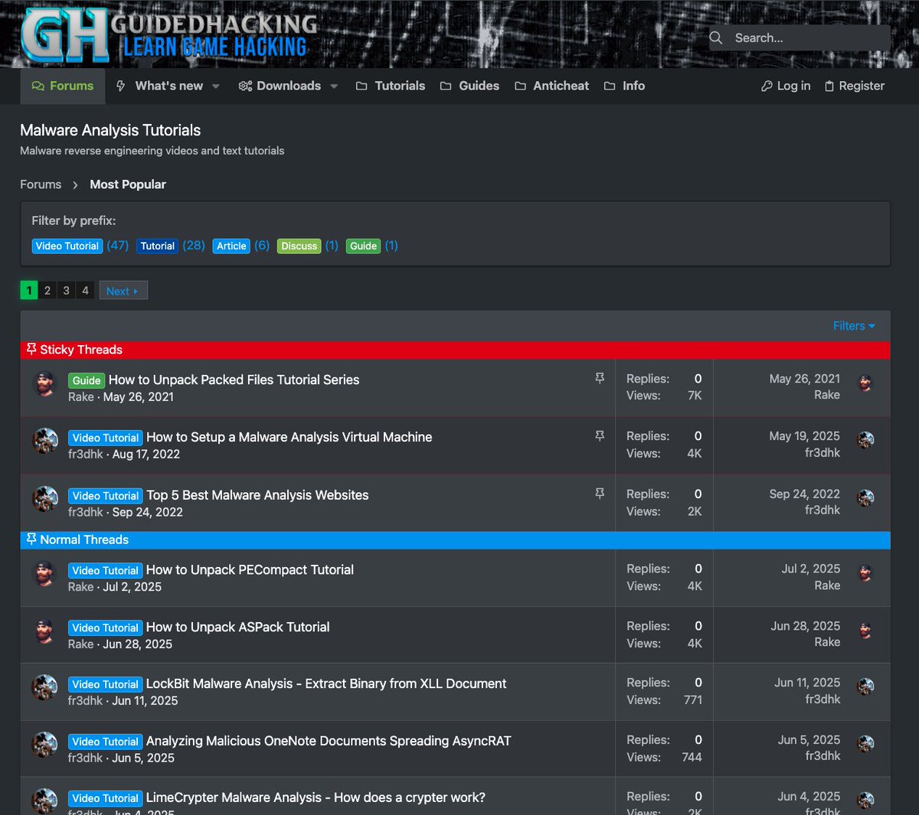
Task: Open How to Setup a Malware Analysis Virtual Machine
Action: [x=289, y=437]
